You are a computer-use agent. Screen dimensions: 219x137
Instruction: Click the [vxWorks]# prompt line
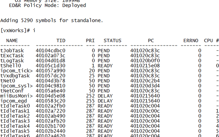18,30
